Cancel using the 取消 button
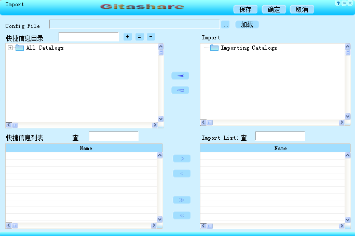 click(302, 9)
